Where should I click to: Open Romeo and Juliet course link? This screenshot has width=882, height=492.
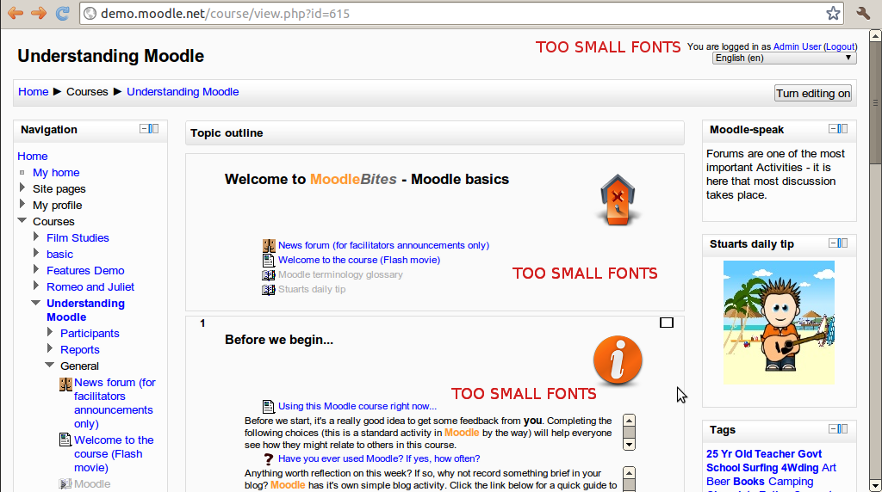90,286
